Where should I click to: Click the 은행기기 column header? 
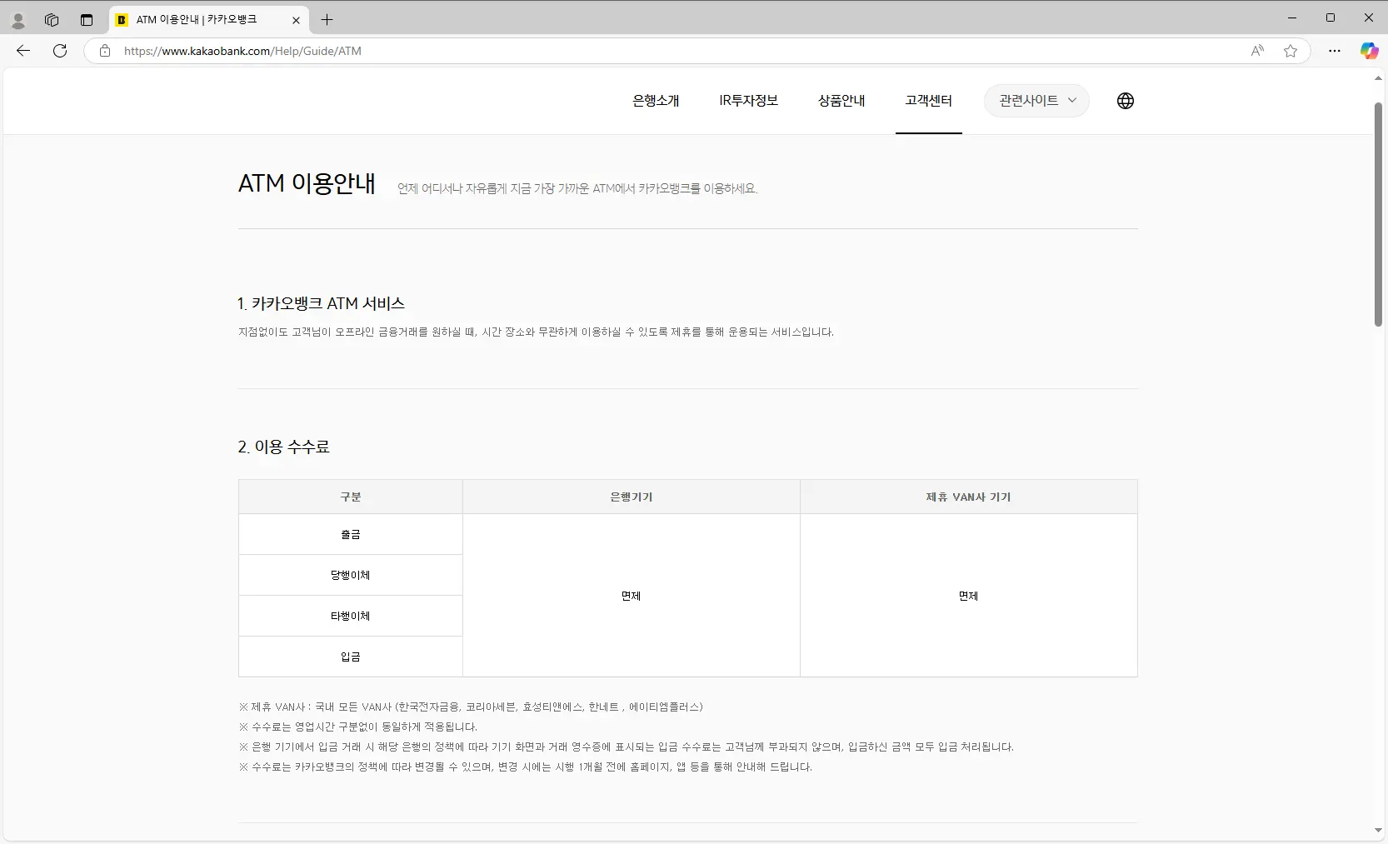632,497
